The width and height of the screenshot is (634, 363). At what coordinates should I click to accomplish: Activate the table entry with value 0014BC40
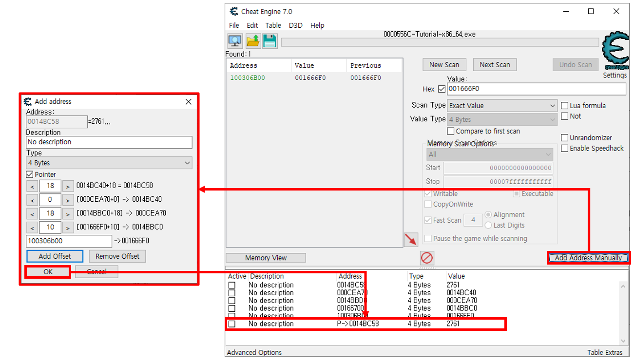pyautogui.click(x=232, y=293)
